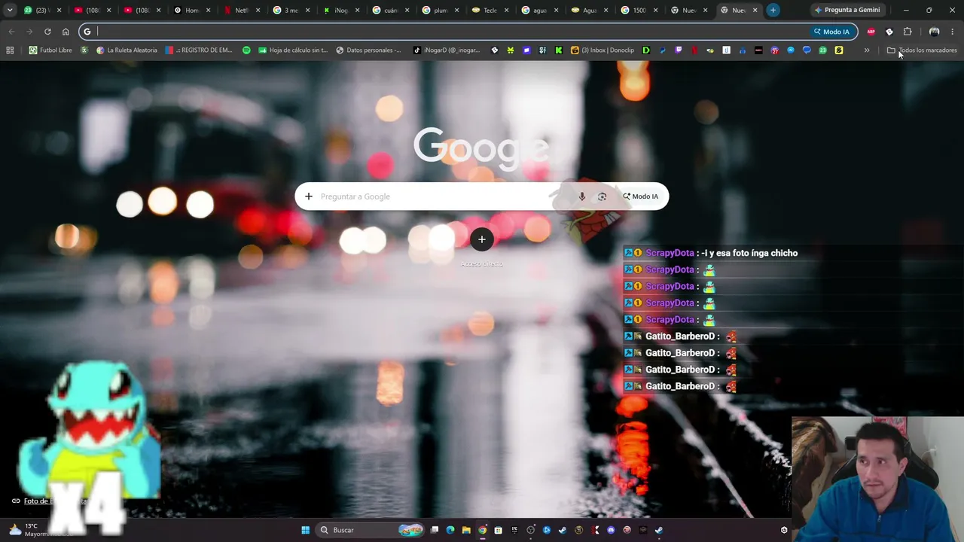Click Modo IA in the Google search box
This screenshot has width=964, height=542.
tap(640, 196)
